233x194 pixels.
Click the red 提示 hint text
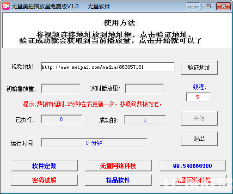(92, 104)
